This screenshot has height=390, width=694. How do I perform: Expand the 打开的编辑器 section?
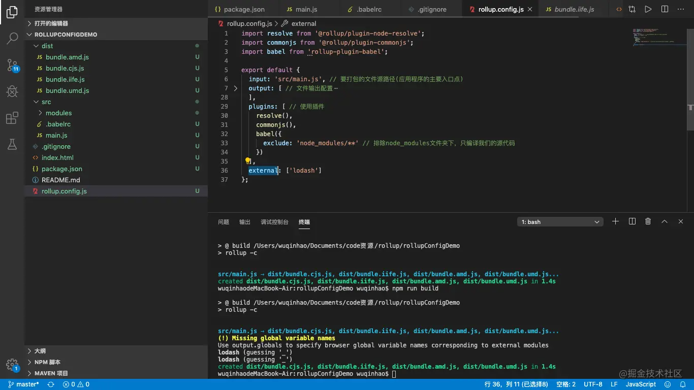tap(116, 23)
